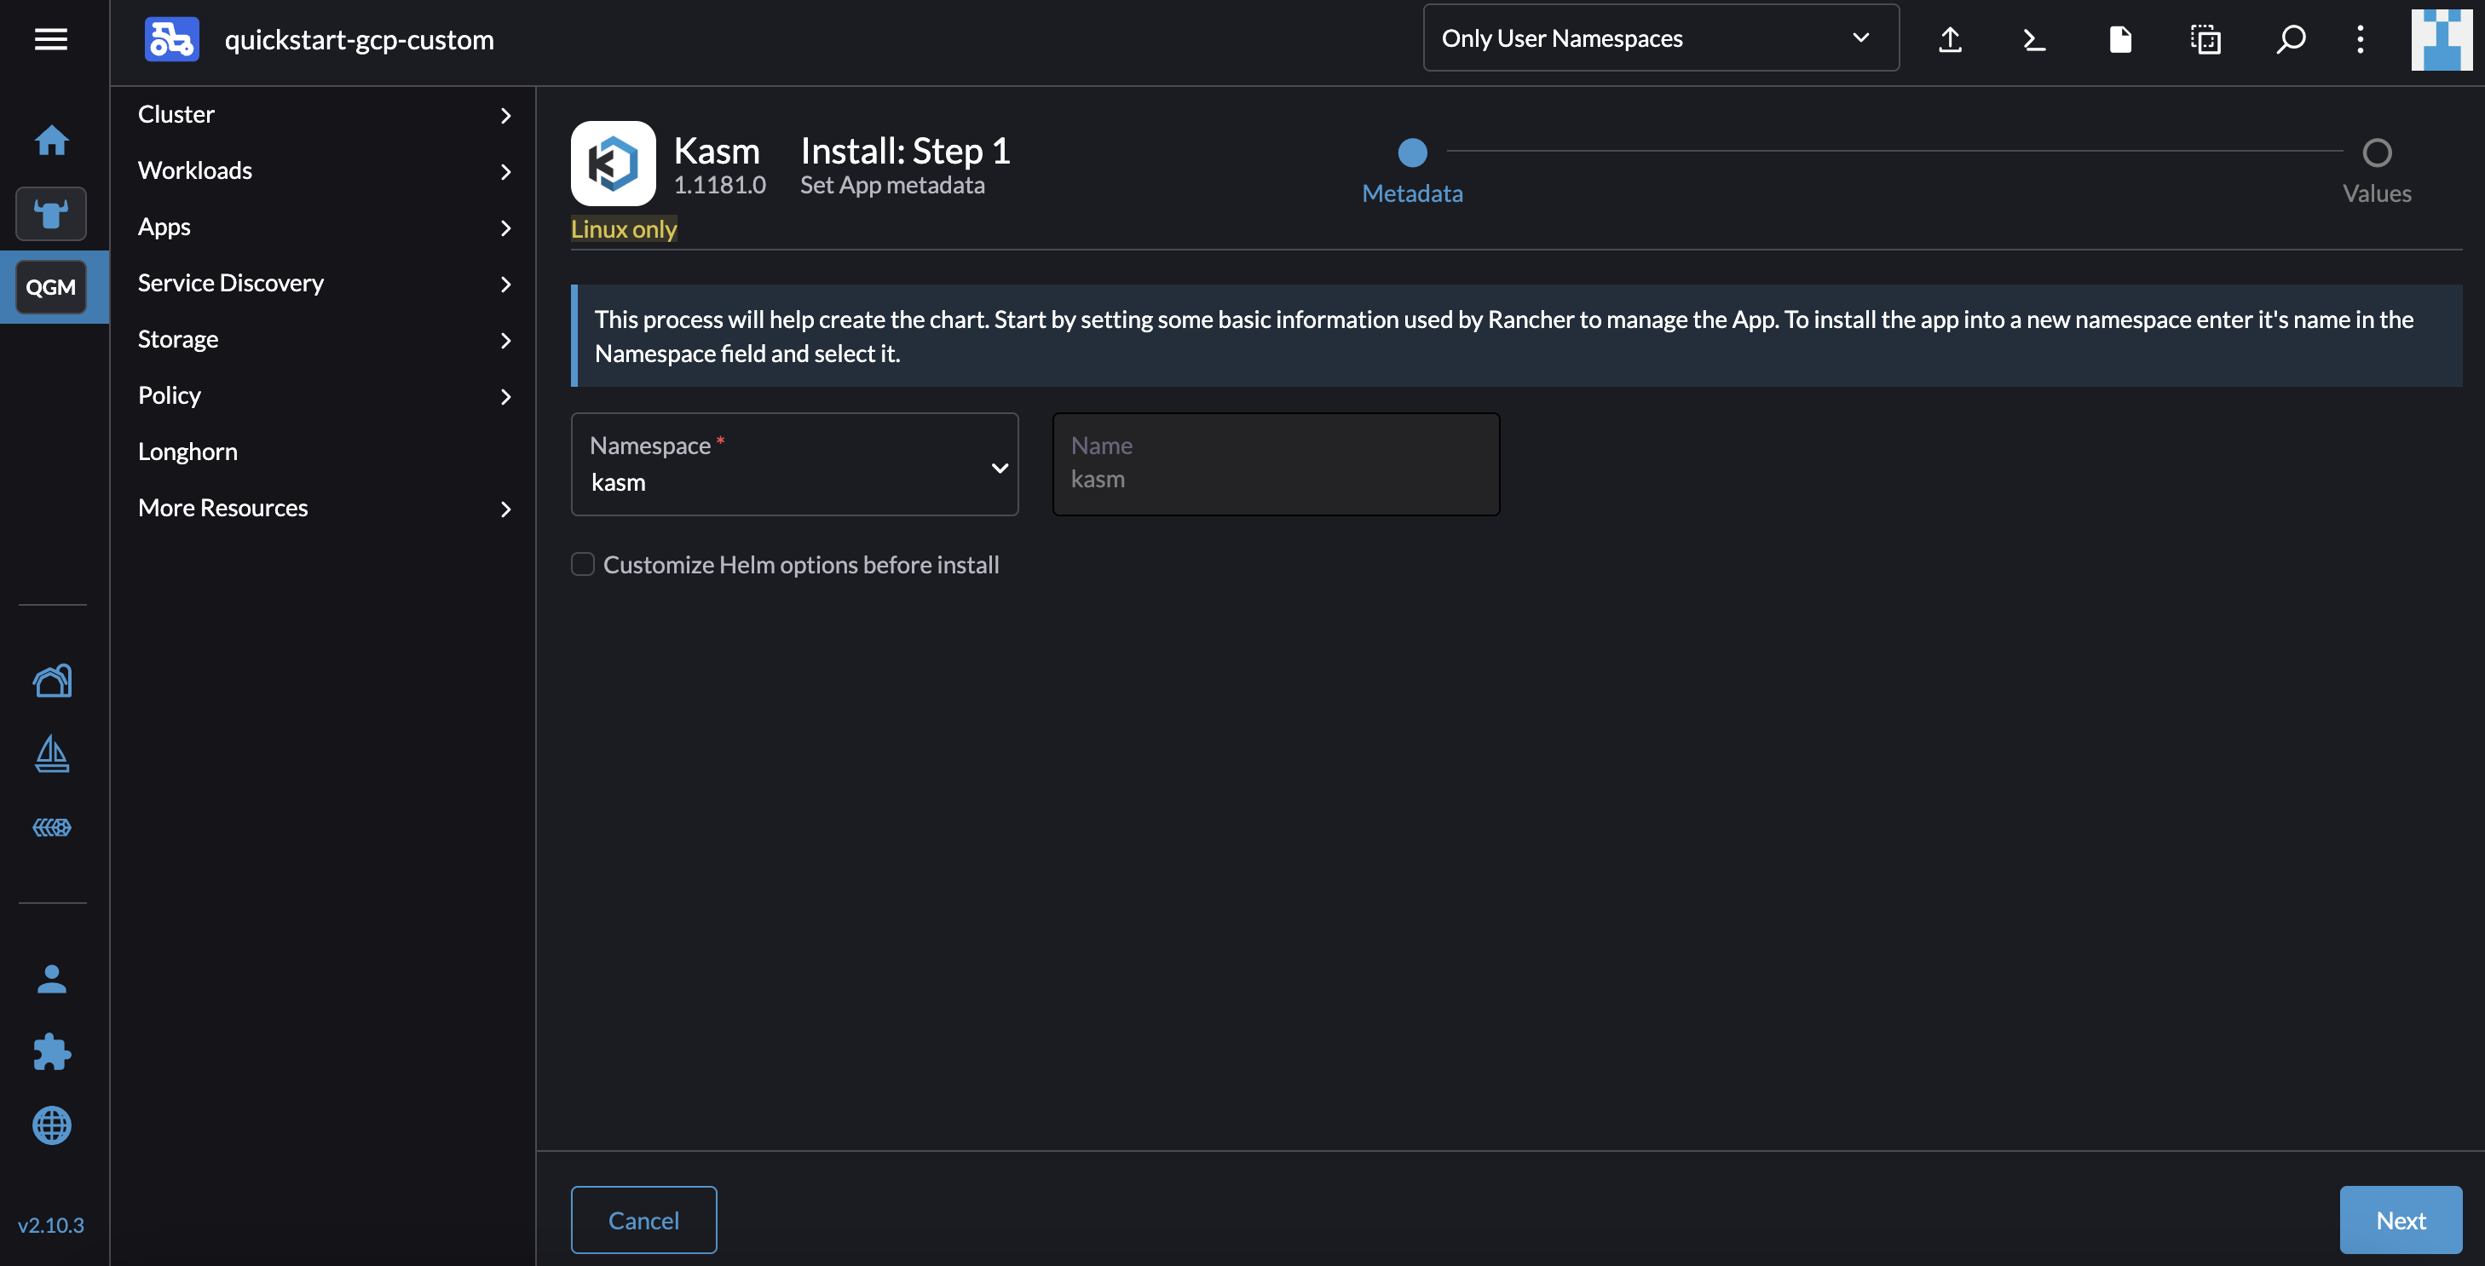Select the Policy navigation item
The image size is (2485, 1266).
(170, 395)
